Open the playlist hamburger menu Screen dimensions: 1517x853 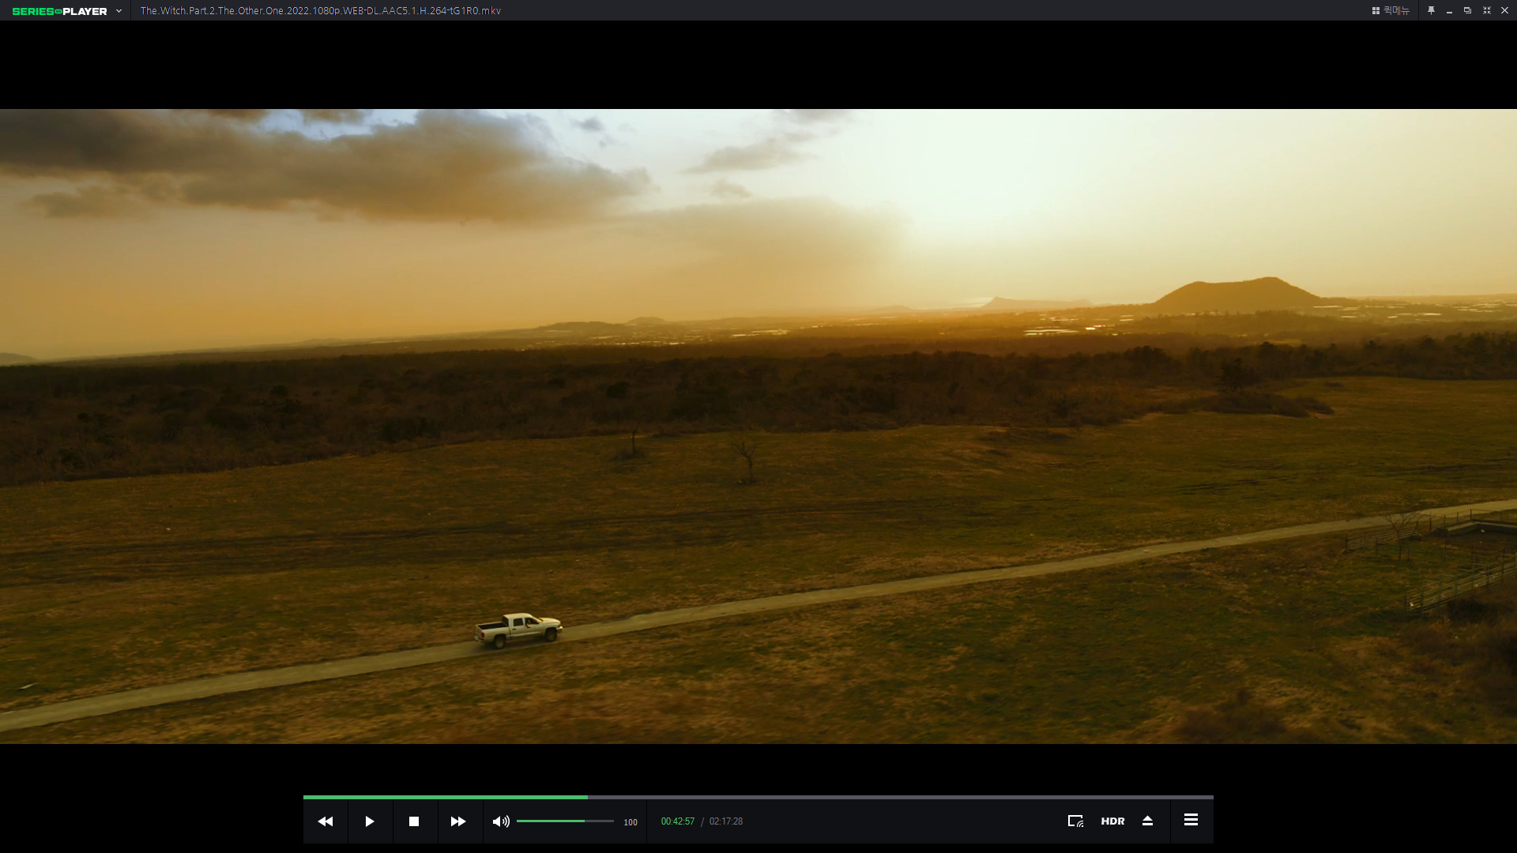[x=1191, y=820]
